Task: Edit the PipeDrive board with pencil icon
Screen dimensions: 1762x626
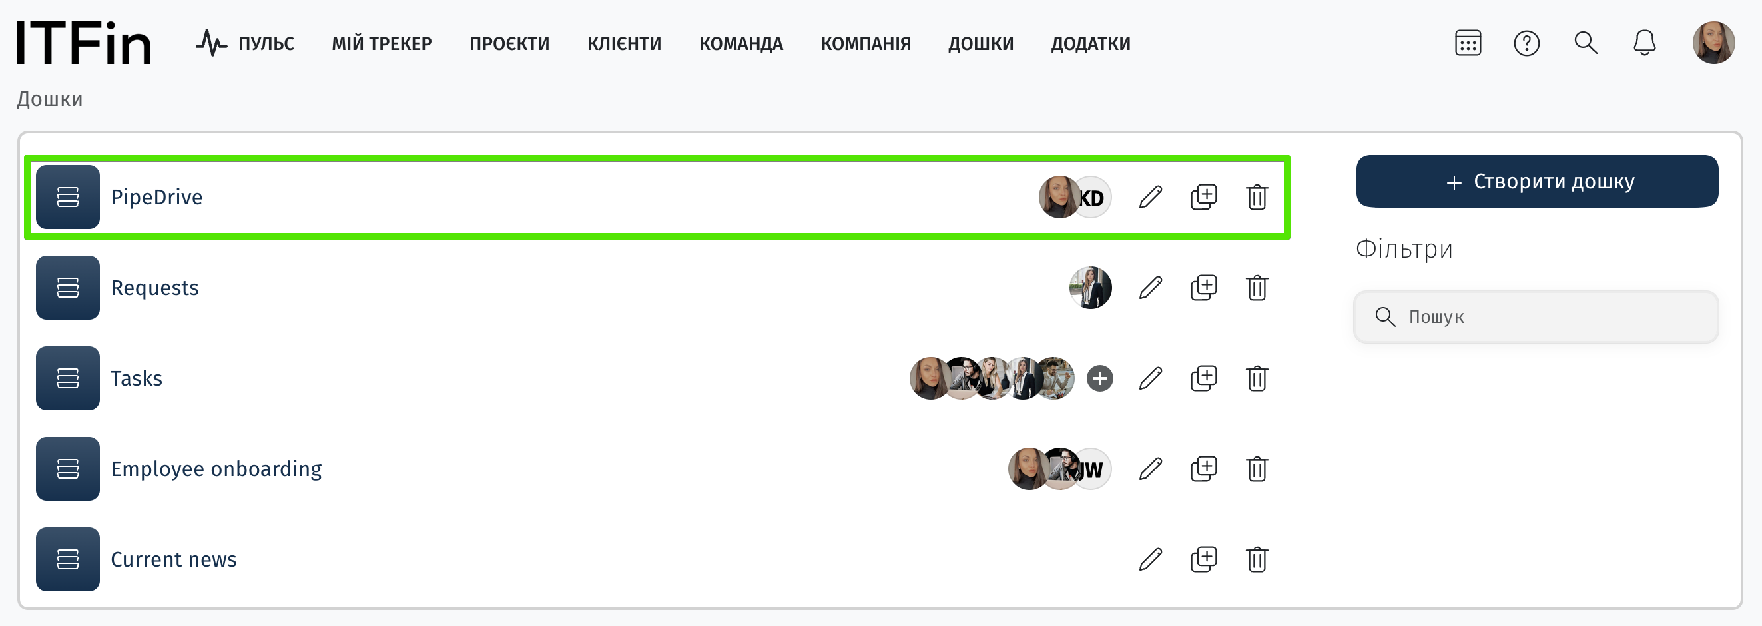Action: tap(1151, 197)
